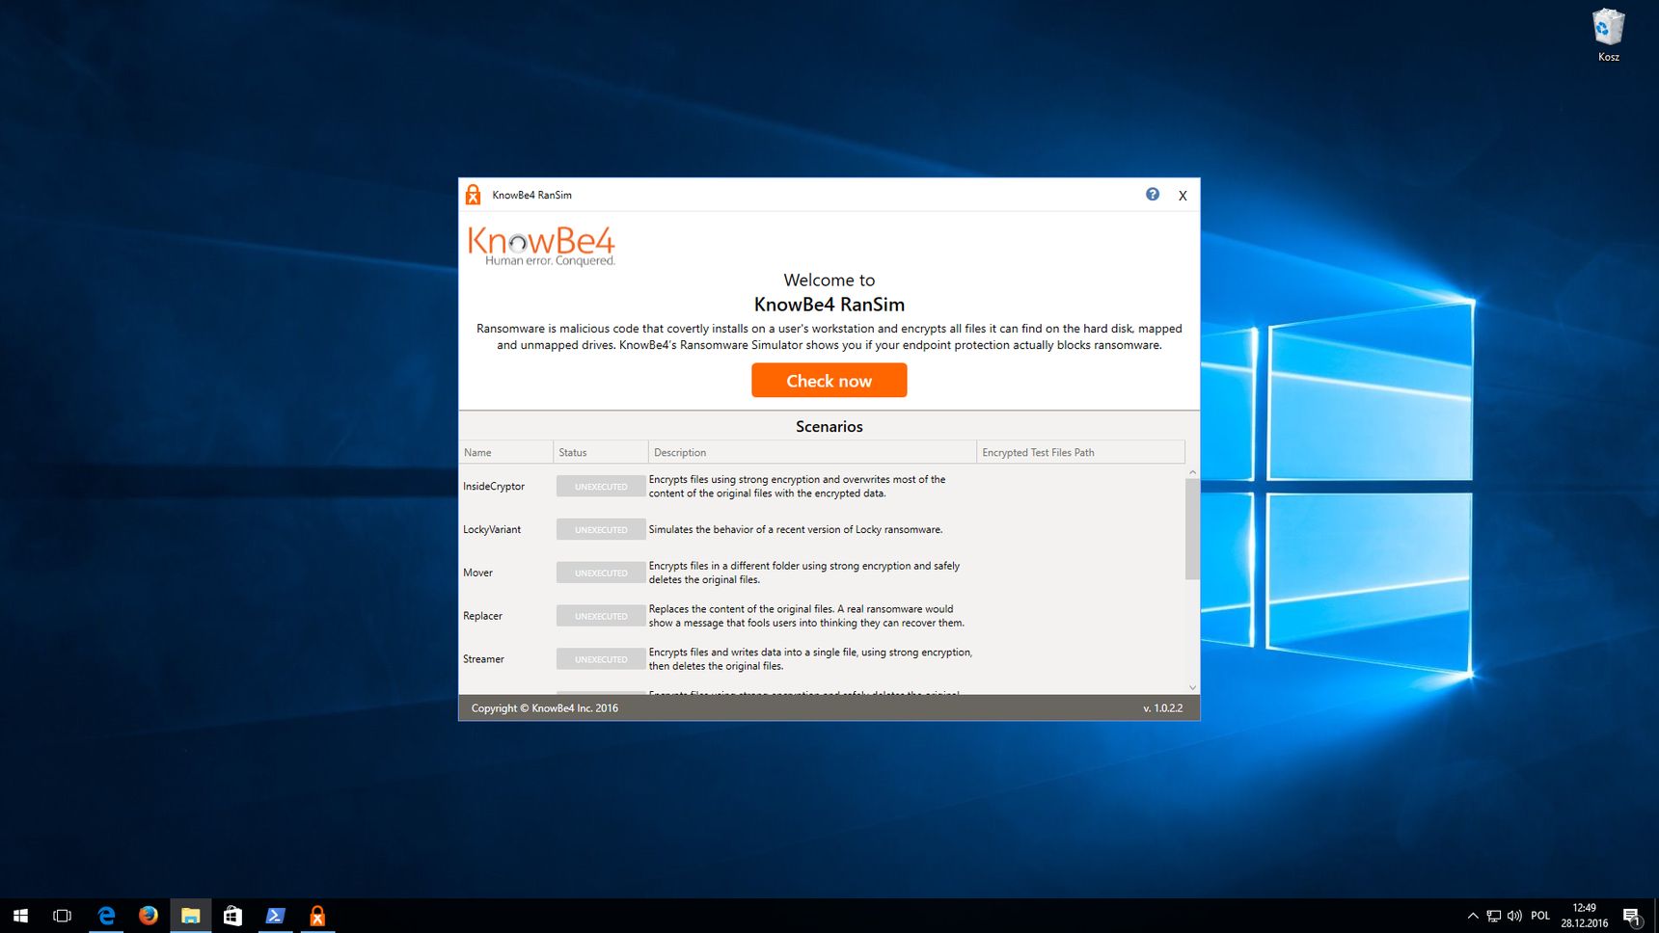
Task: Open the clock showing 12:49
Action: tap(1585, 916)
